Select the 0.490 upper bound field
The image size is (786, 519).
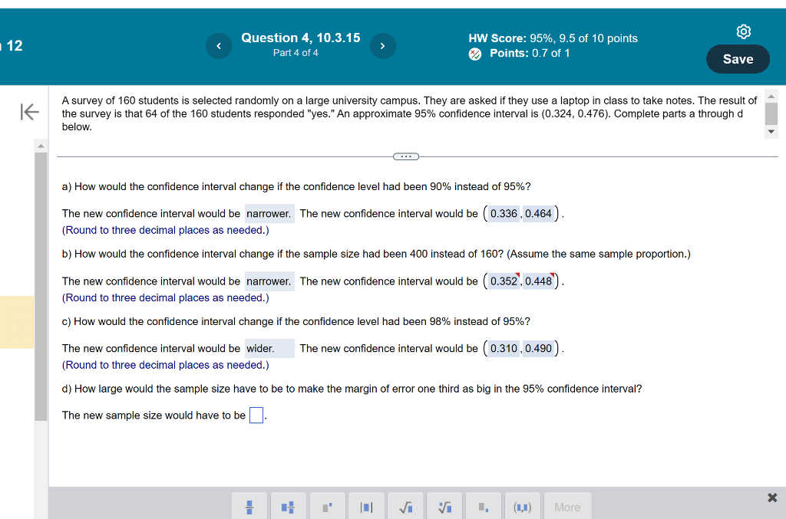[538, 348]
